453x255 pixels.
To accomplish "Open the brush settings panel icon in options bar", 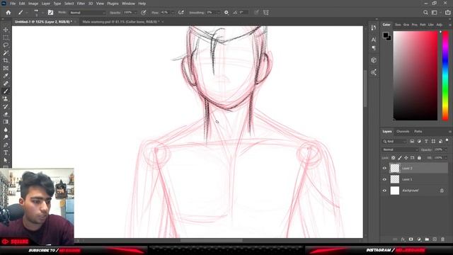I will pyautogui.click(x=50, y=13).
